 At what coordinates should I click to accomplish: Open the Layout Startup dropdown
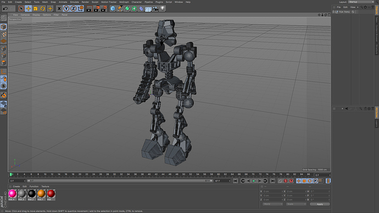click(x=361, y=2)
